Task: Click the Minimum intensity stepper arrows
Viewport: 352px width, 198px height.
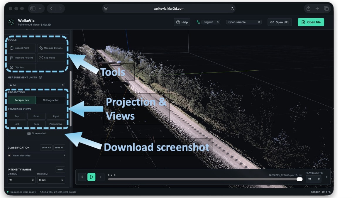Action: (33, 180)
